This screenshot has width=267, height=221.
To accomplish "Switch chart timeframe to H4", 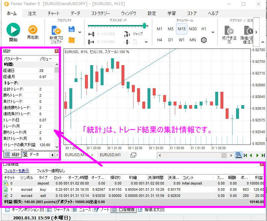I will click(159, 40).
